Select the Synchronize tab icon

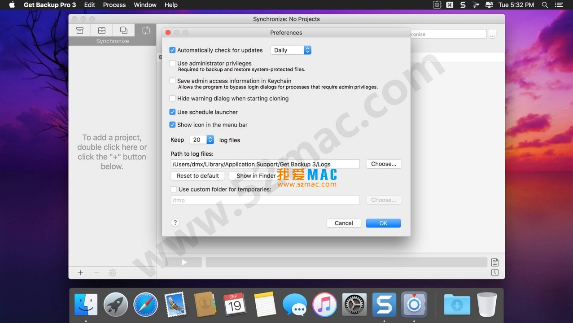(x=146, y=30)
